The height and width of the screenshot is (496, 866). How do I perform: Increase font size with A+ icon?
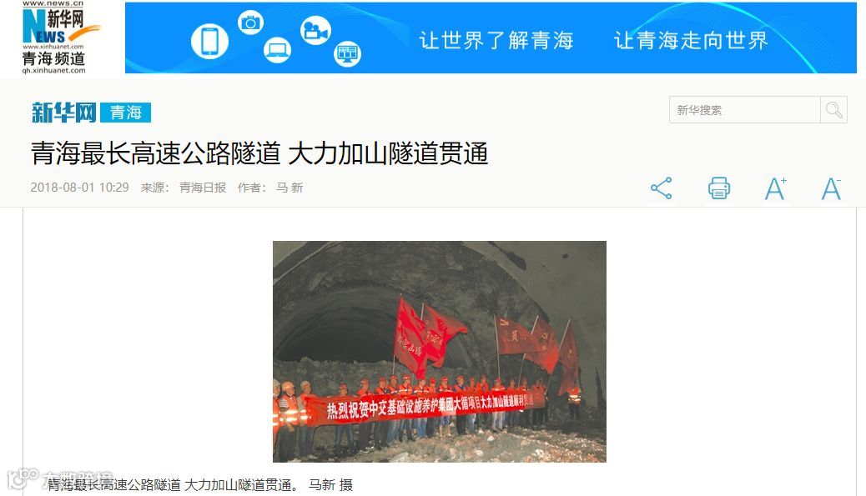(x=775, y=188)
